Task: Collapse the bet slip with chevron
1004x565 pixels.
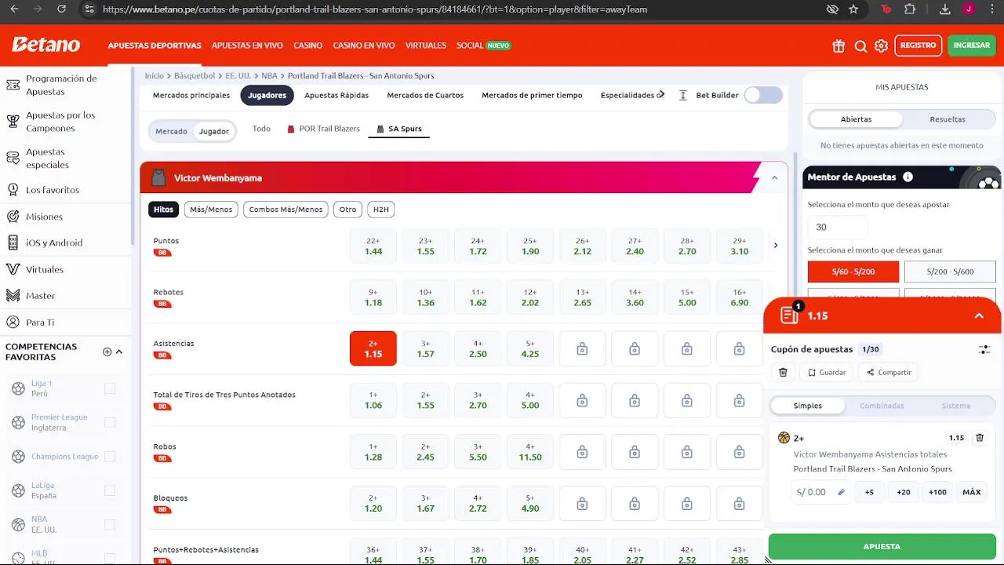Action: pyautogui.click(x=979, y=315)
